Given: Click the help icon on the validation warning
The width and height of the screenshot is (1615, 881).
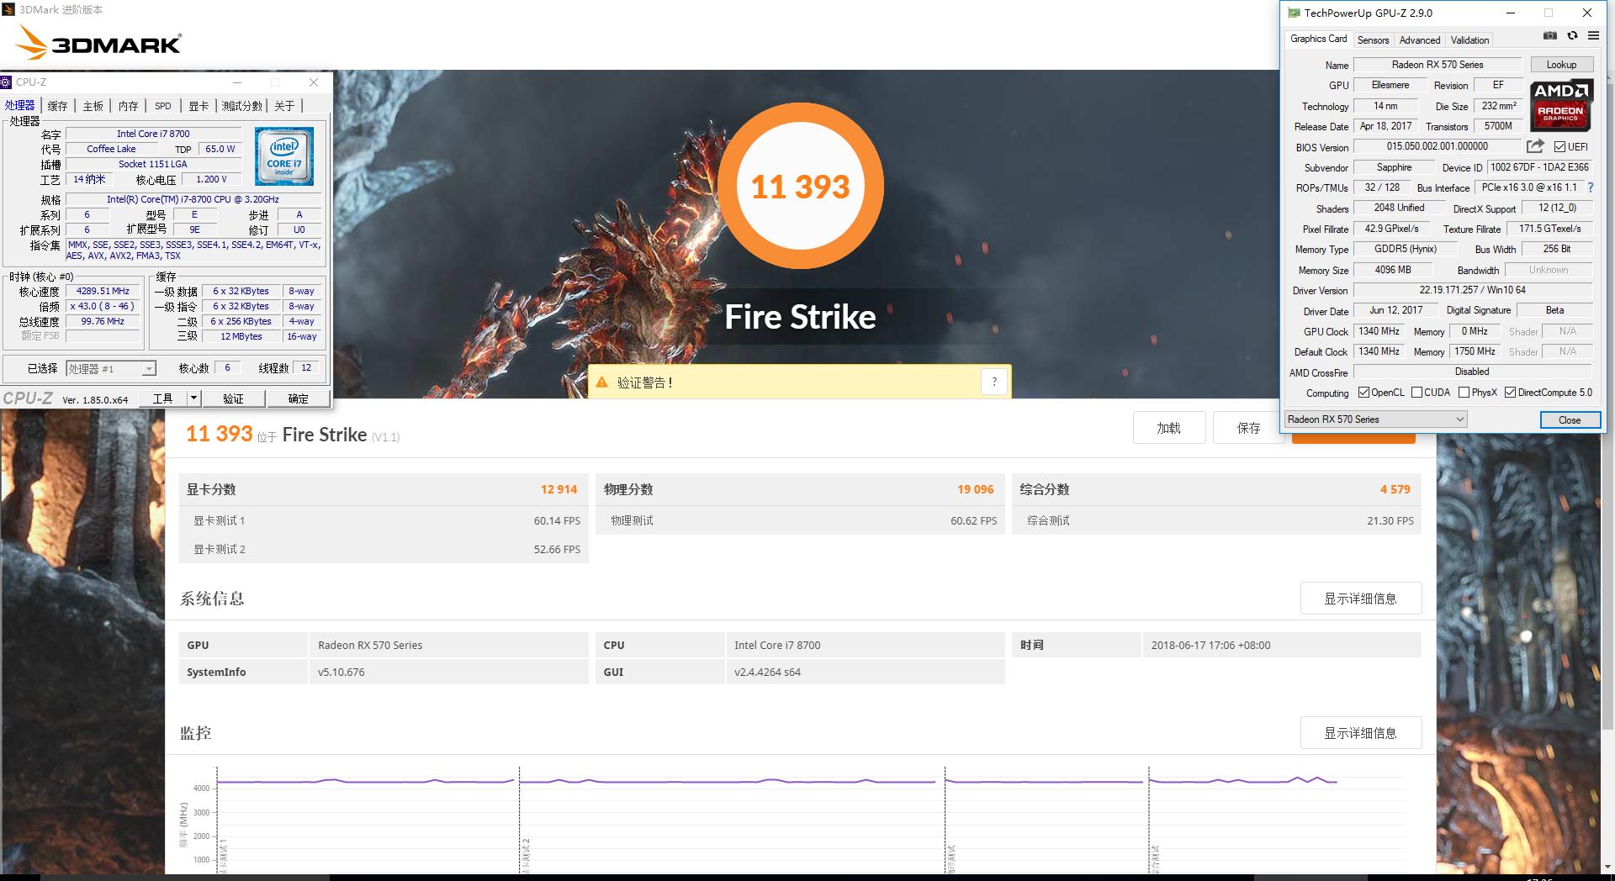Looking at the screenshot, I should coord(994,381).
